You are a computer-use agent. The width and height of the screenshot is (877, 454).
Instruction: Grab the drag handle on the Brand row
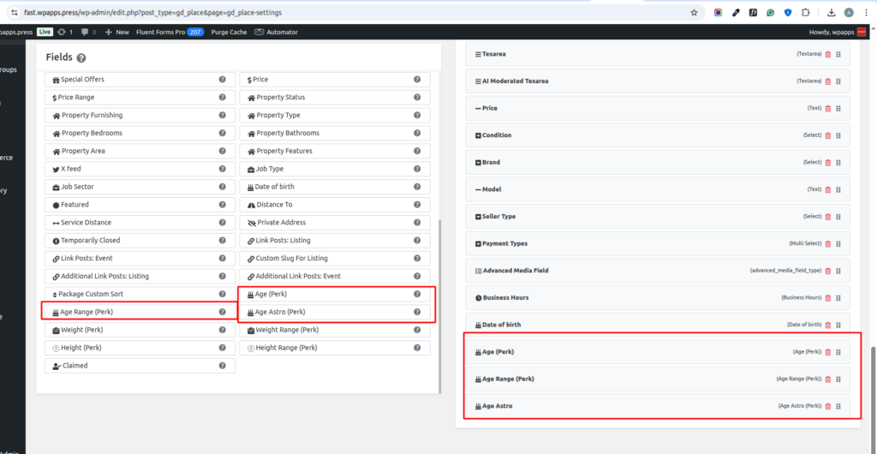[x=838, y=163]
